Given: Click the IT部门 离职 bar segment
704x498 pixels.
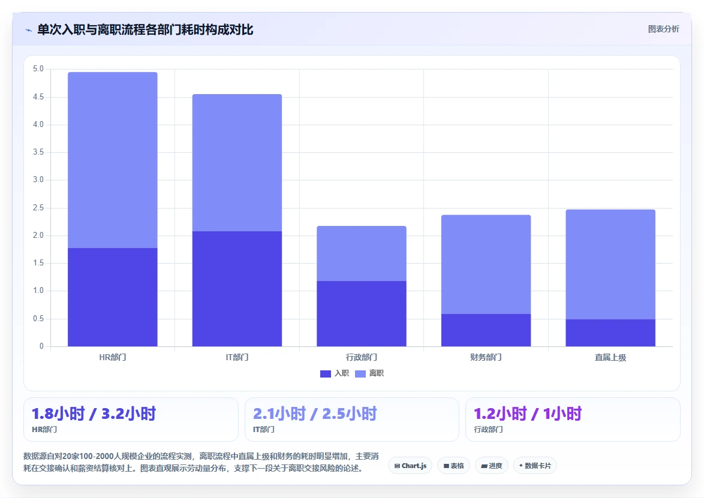Looking at the screenshot, I should click(237, 163).
